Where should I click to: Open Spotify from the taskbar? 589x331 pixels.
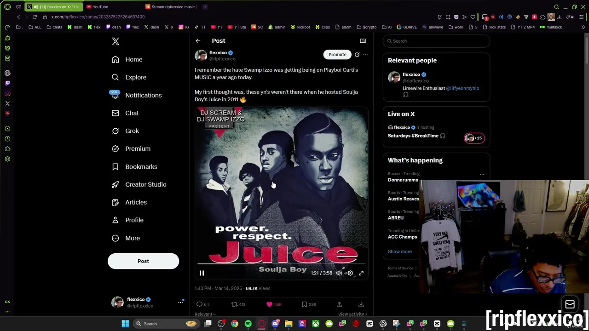coord(248,324)
